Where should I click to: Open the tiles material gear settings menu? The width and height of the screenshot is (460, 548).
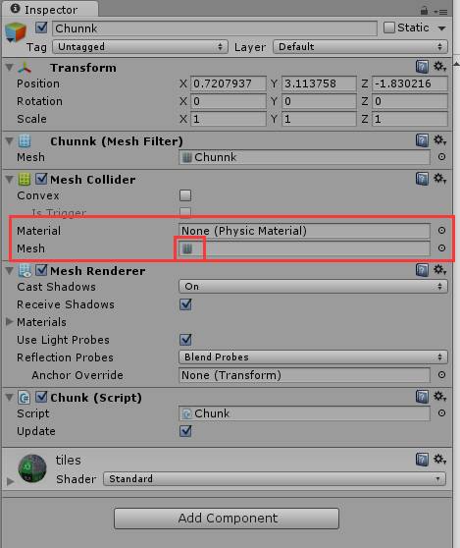pyautogui.click(x=439, y=460)
